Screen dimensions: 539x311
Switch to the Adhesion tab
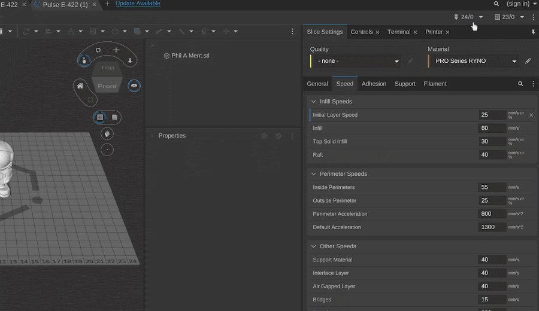pos(374,84)
